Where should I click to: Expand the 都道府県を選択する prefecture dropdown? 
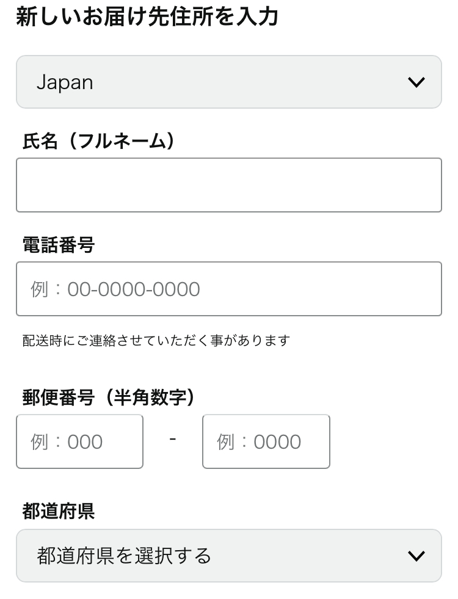228,556
